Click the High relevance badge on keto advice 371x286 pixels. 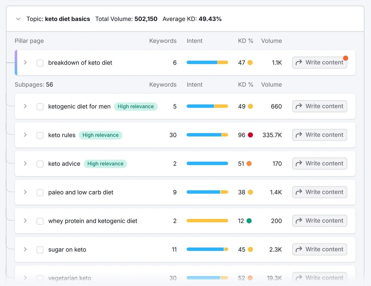click(105, 163)
